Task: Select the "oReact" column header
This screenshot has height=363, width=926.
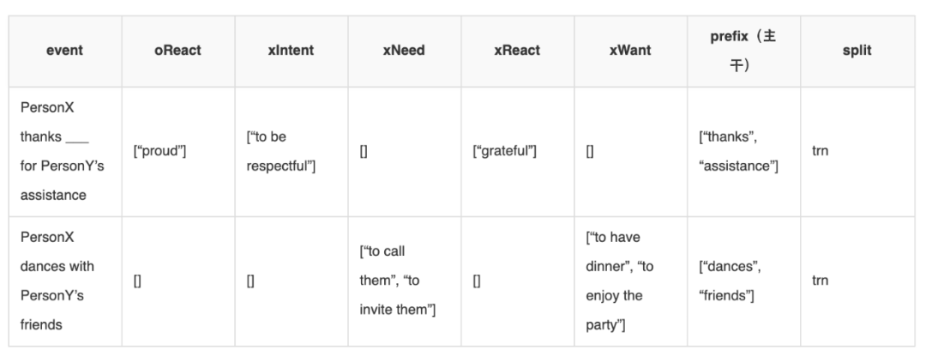Action: tap(177, 51)
